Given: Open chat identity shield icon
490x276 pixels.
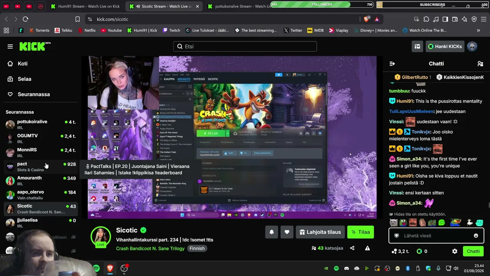Looking at the screenshot, I should pyautogui.click(x=397, y=236).
